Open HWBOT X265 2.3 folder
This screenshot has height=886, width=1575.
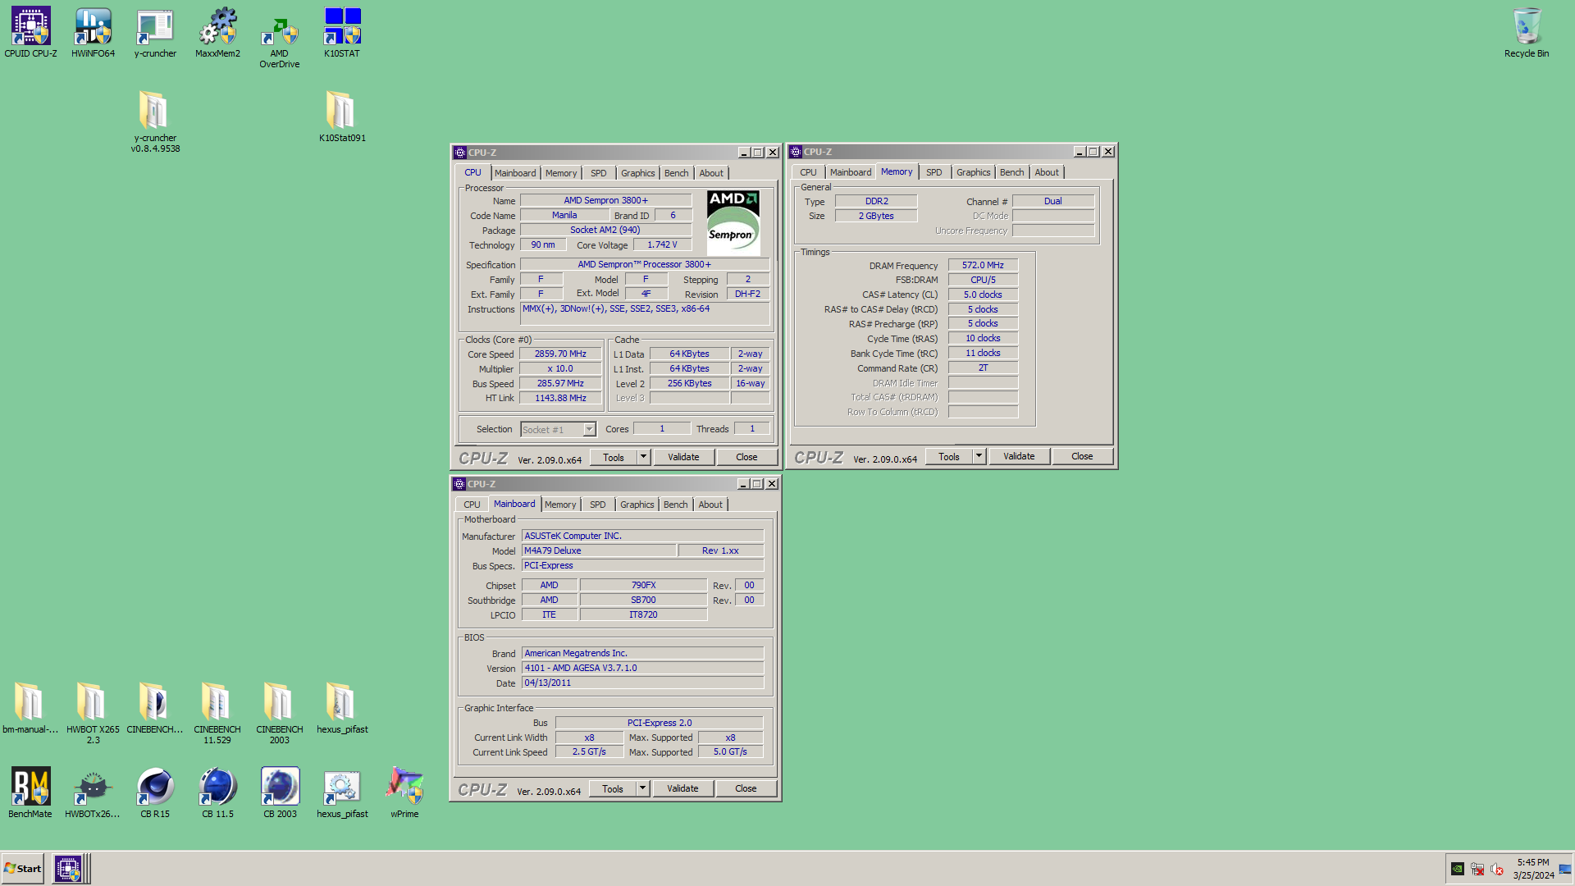[x=93, y=713]
